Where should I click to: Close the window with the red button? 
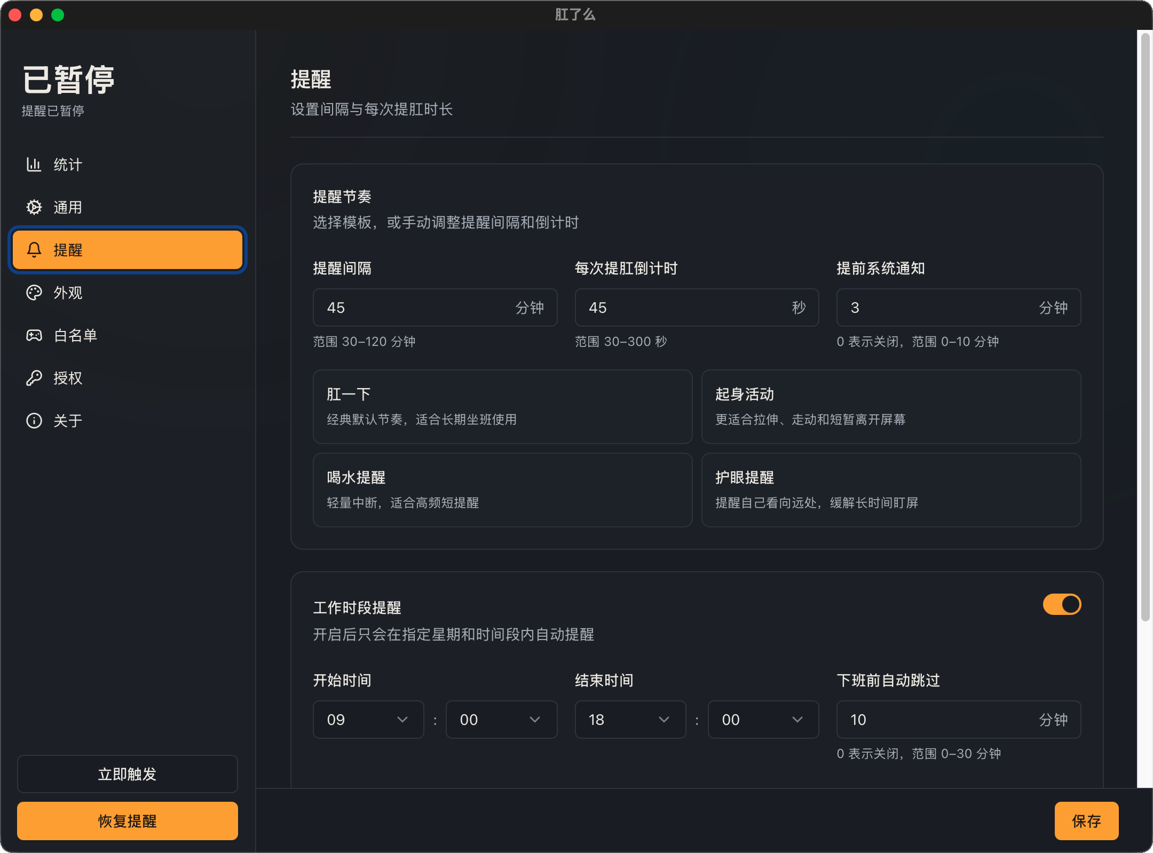click(x=15, y=15)
